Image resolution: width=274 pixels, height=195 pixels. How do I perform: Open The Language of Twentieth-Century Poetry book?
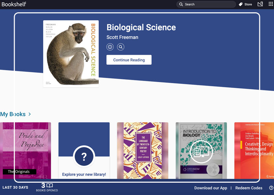pyautogui.click(x=142, y=151)
